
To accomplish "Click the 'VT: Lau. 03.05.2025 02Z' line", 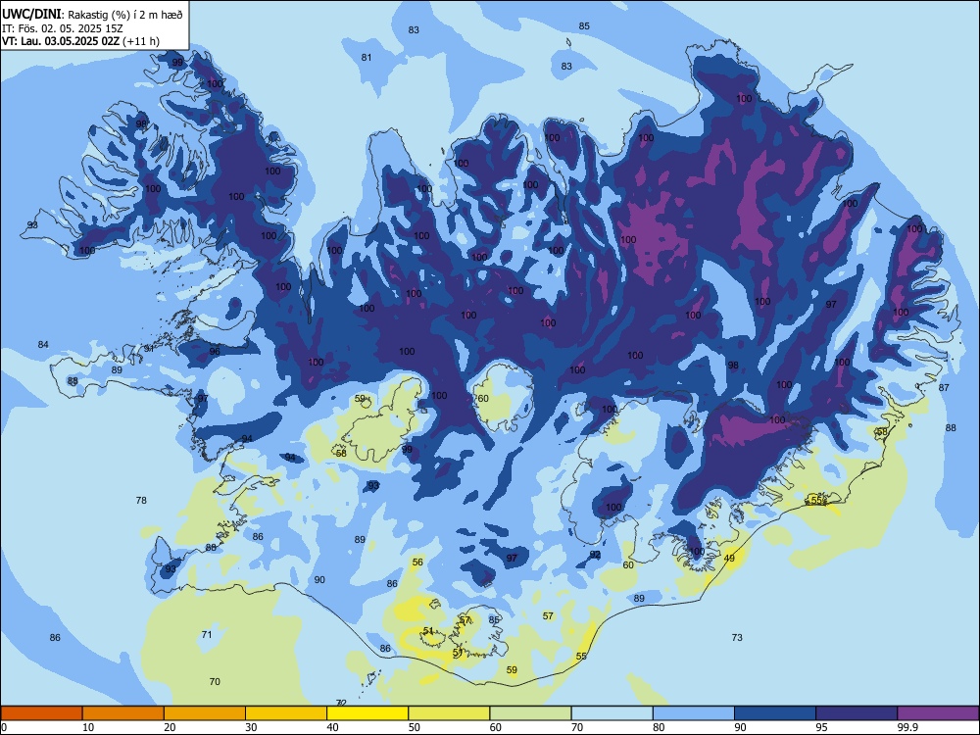I will (x=61, y=41).
